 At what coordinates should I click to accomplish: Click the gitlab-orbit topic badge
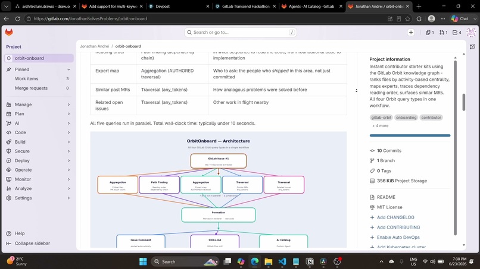[381, 117]
